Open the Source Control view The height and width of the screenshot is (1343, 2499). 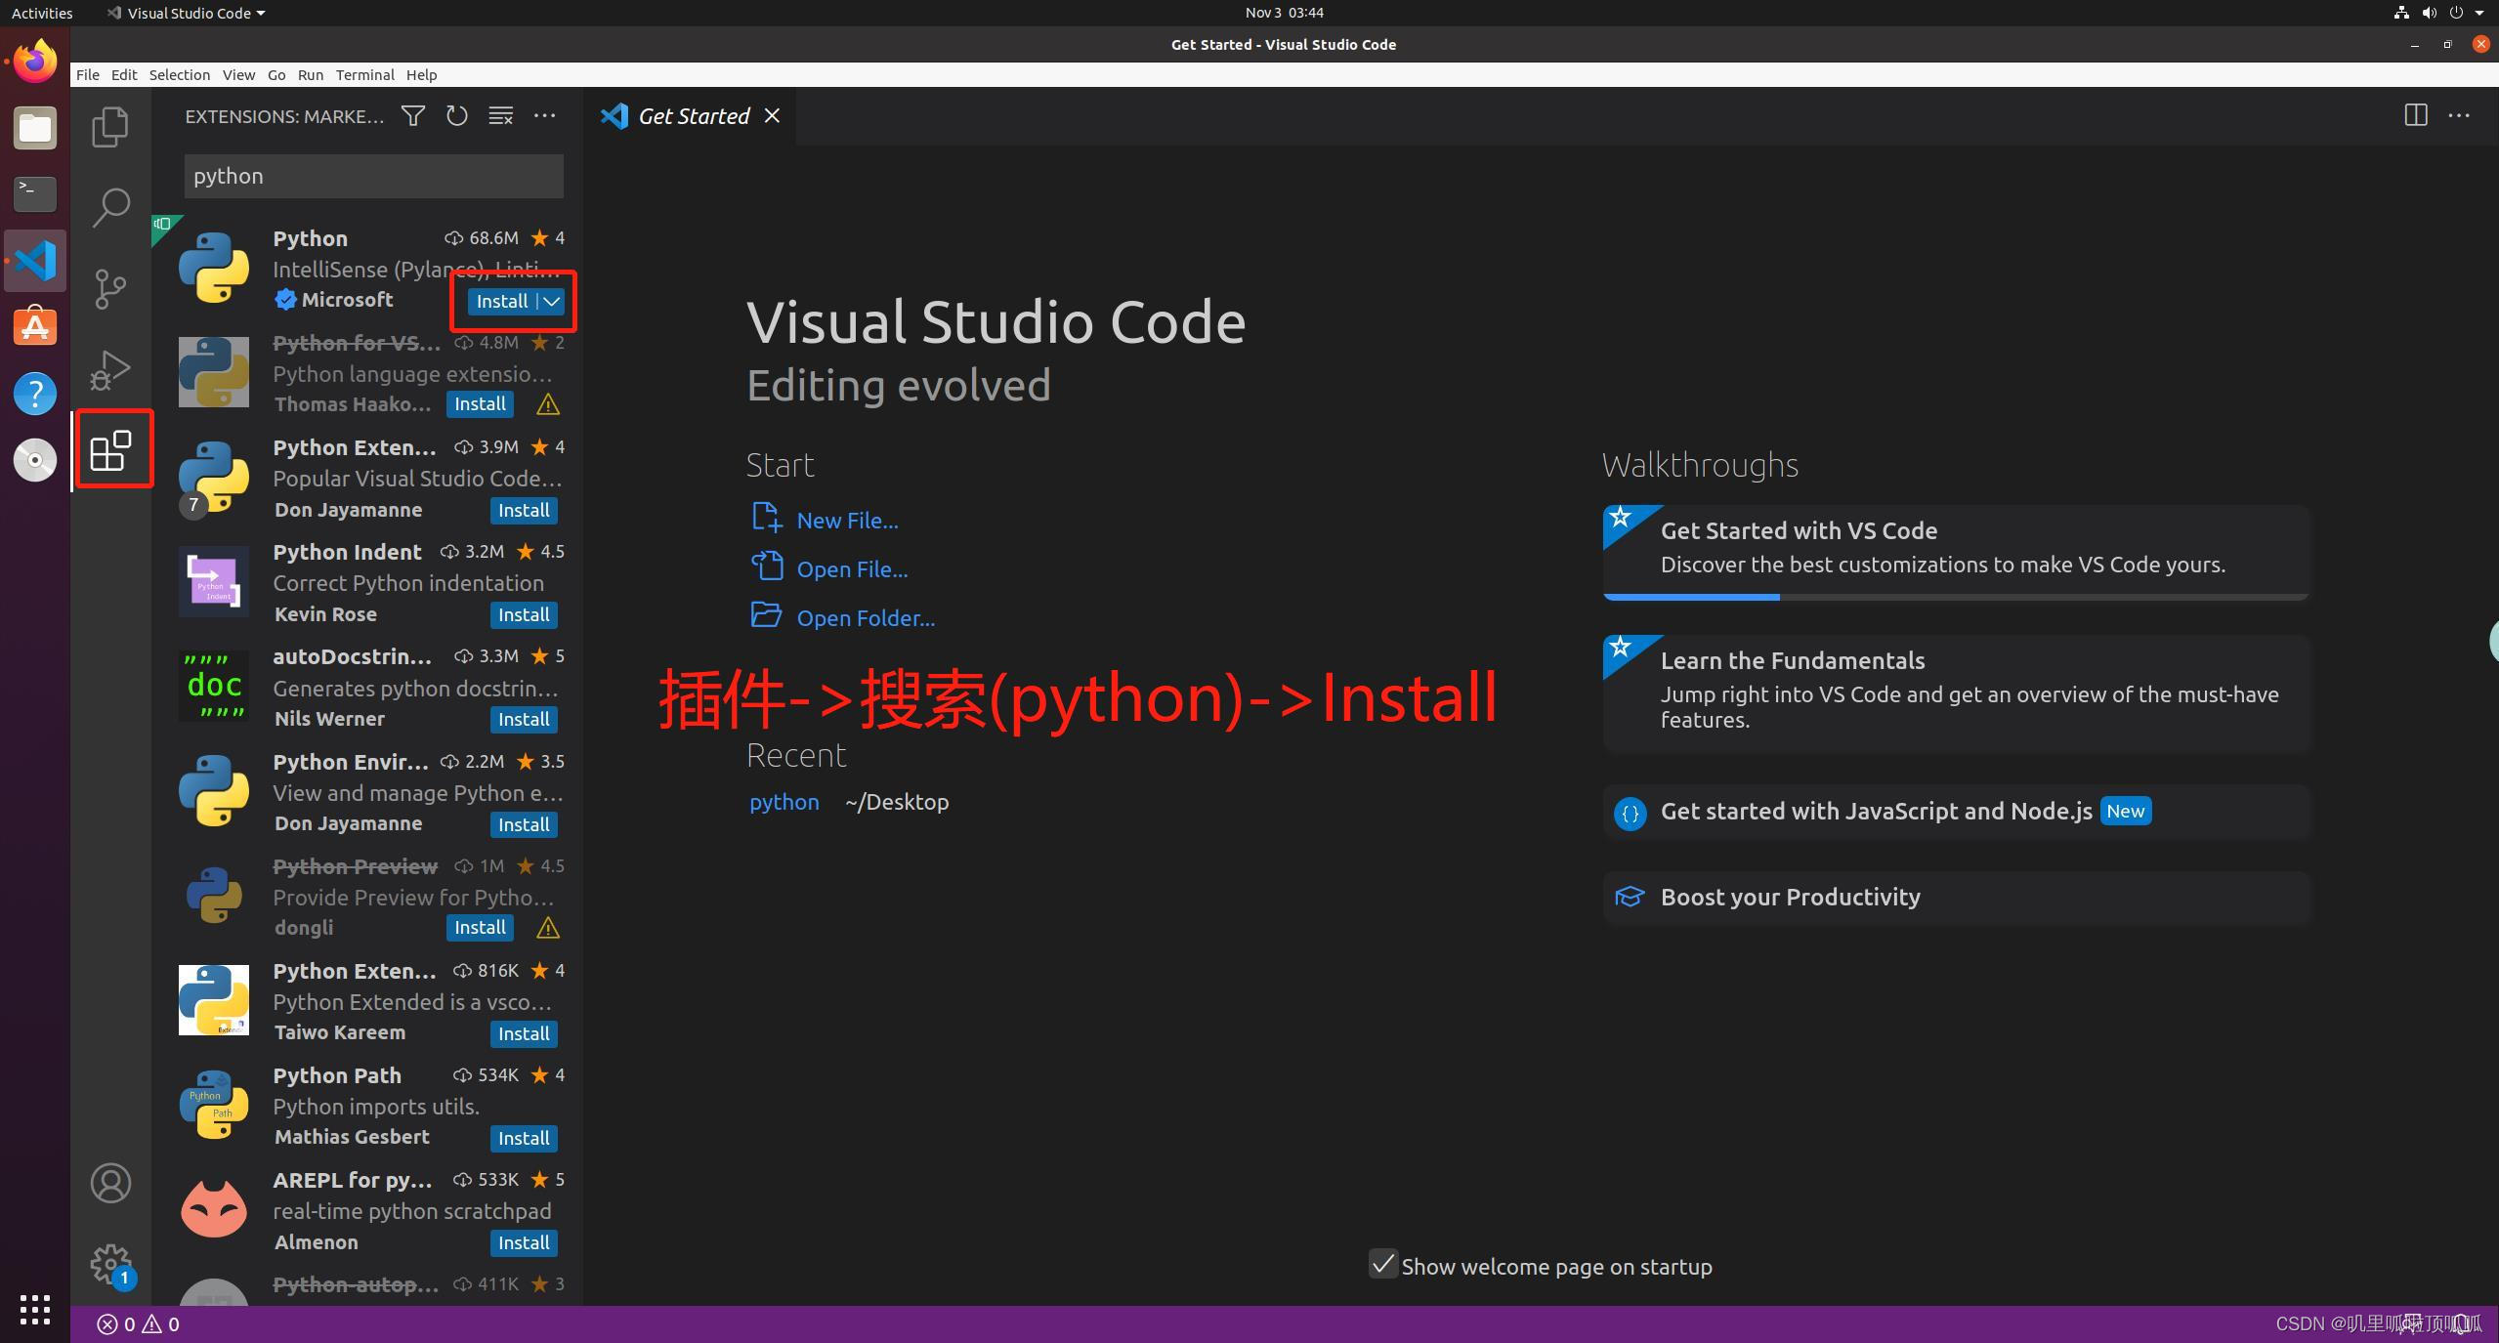coord(110,288)
